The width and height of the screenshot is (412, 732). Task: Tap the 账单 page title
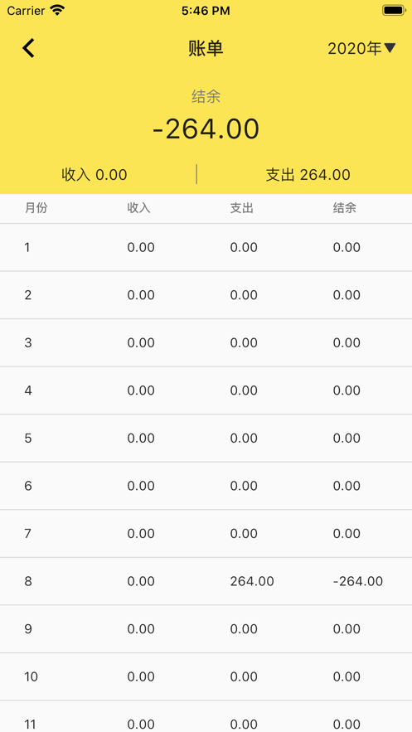pyautogui.click(x=206, y=49)
